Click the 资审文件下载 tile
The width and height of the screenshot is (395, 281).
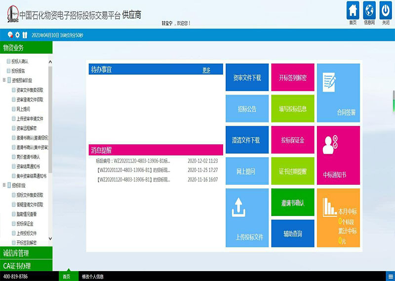247,77
